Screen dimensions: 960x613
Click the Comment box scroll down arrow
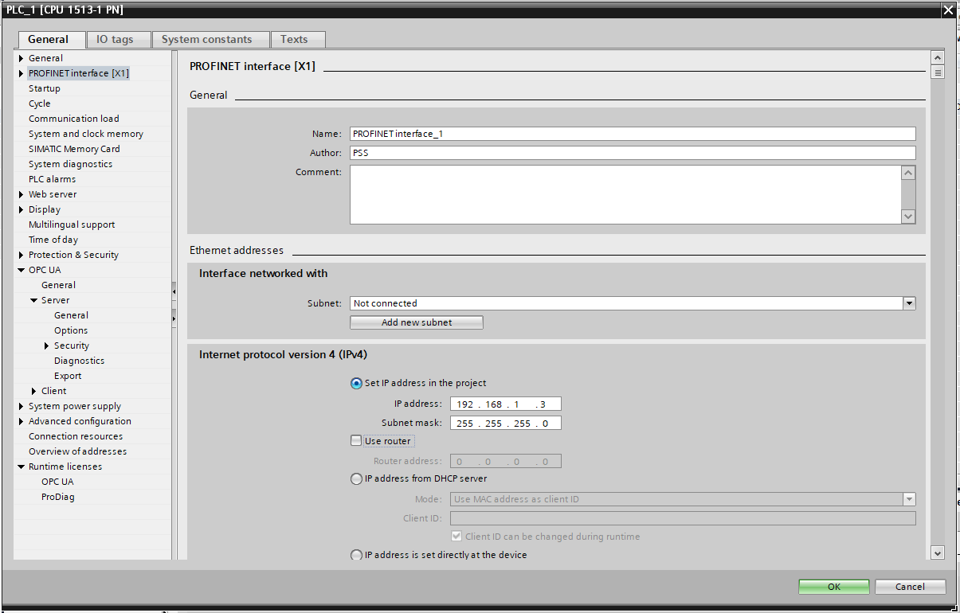tap(909, 217)
